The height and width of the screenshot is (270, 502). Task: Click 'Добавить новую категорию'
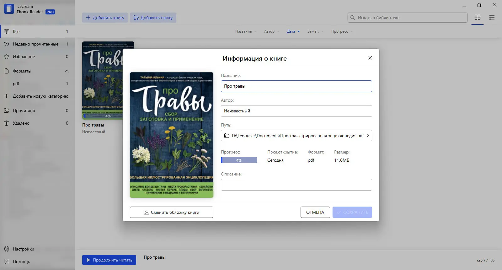click(x=37, y=96)
